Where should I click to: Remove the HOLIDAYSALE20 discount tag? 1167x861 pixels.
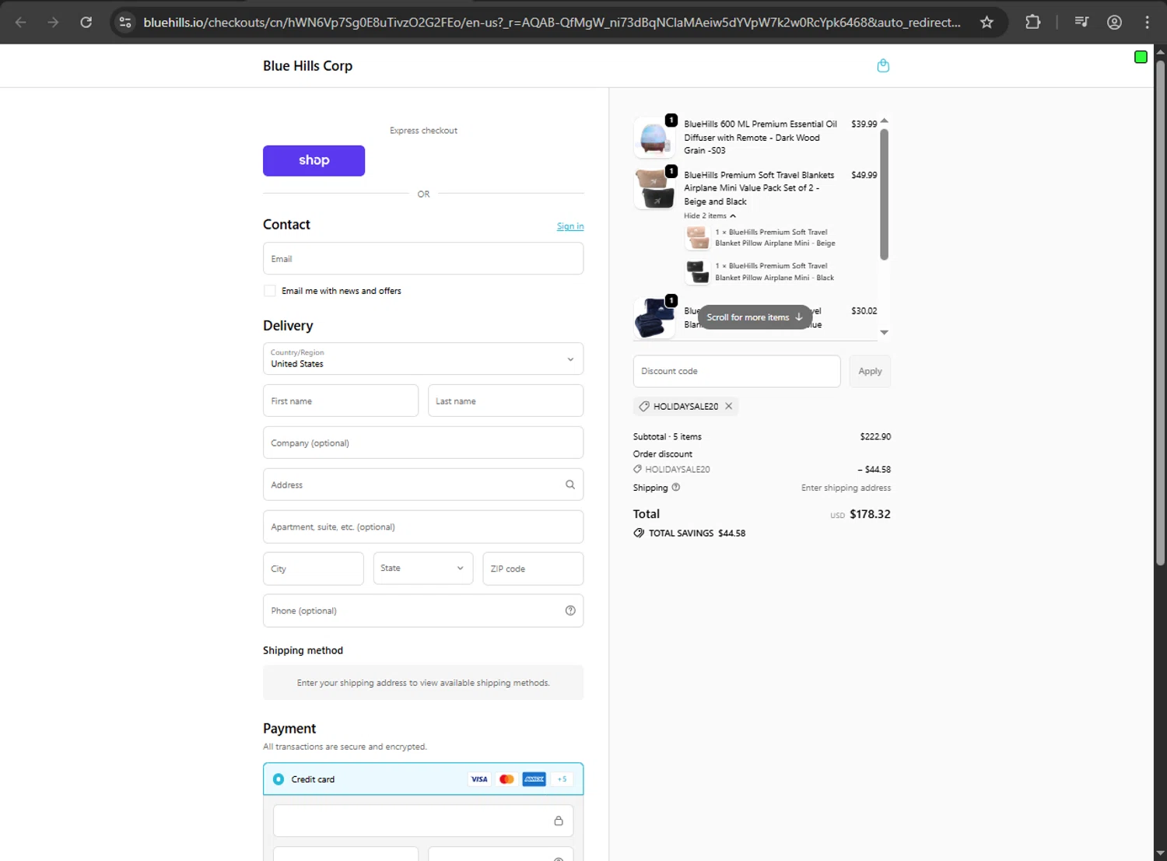point(728,406)
